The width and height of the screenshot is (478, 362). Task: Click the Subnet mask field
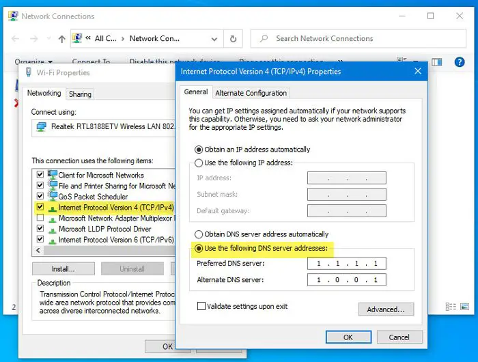[x=347, y=194]
